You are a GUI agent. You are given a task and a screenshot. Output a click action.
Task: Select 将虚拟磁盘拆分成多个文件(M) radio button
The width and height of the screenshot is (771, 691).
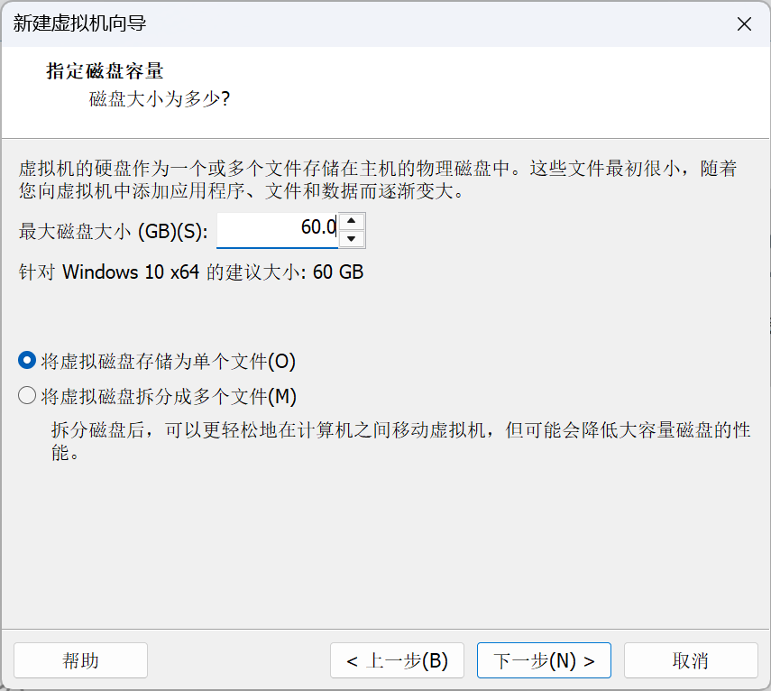27,395
